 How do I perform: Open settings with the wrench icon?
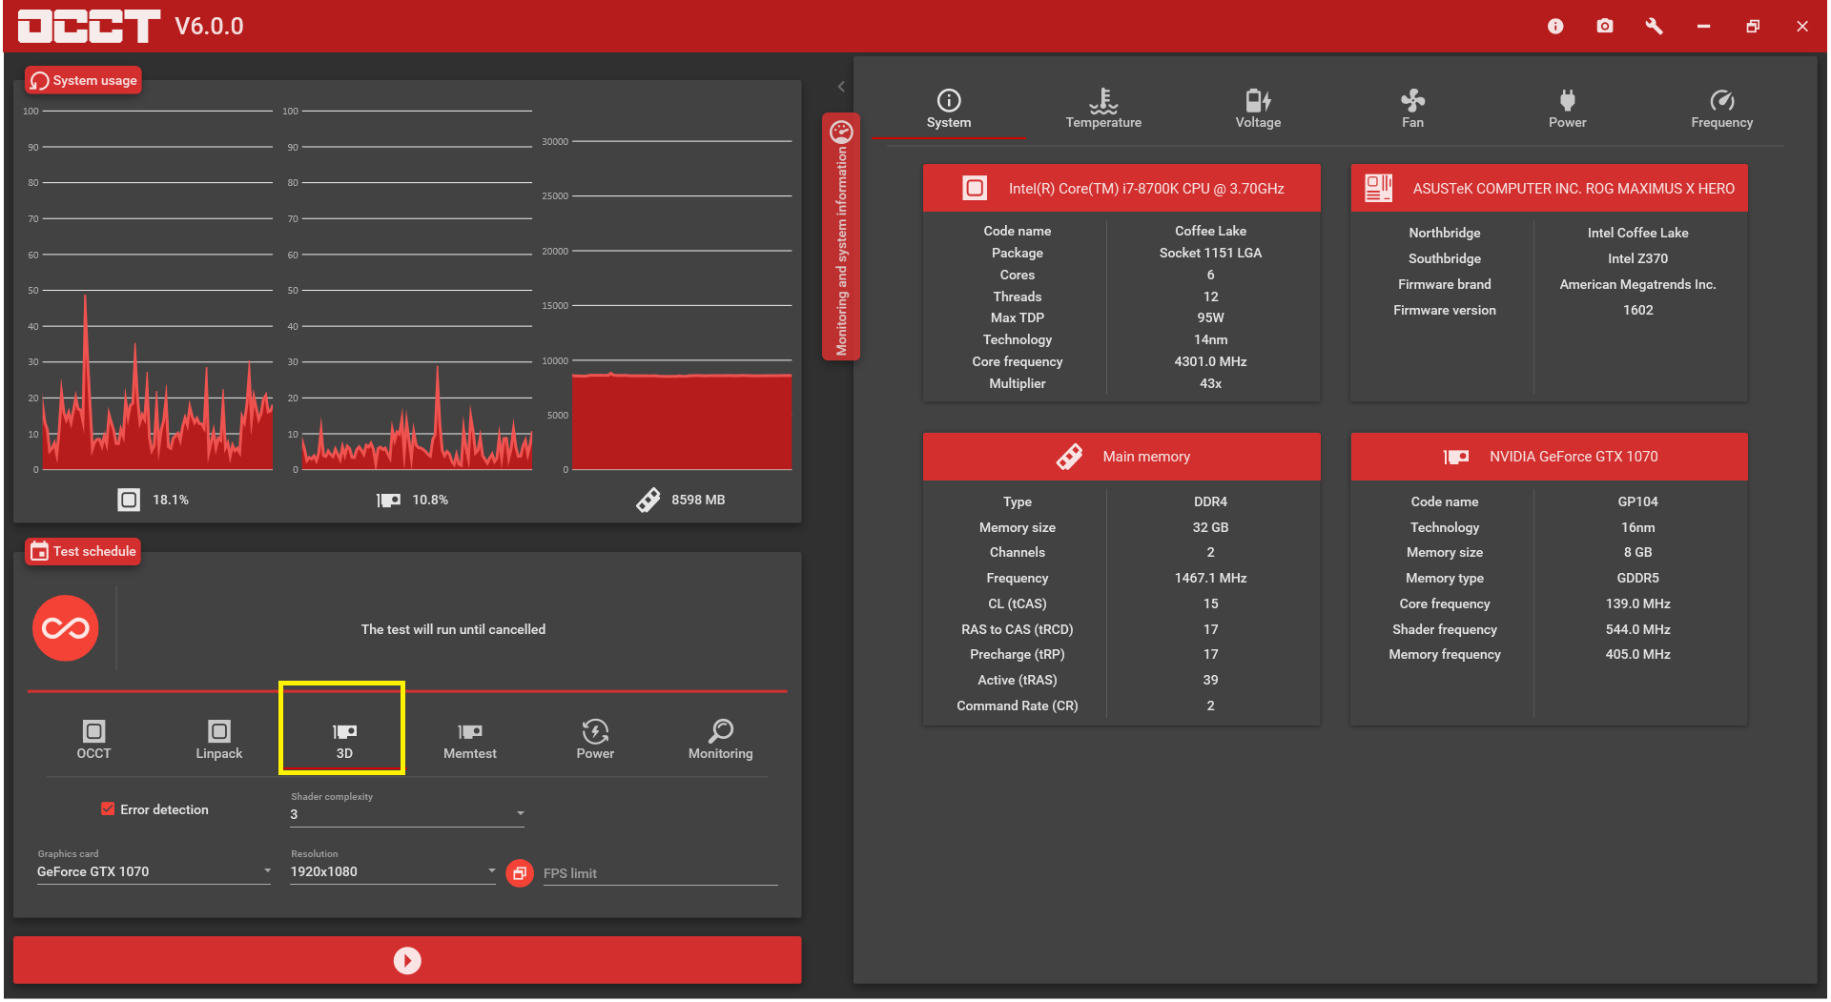coord(1655,26)
